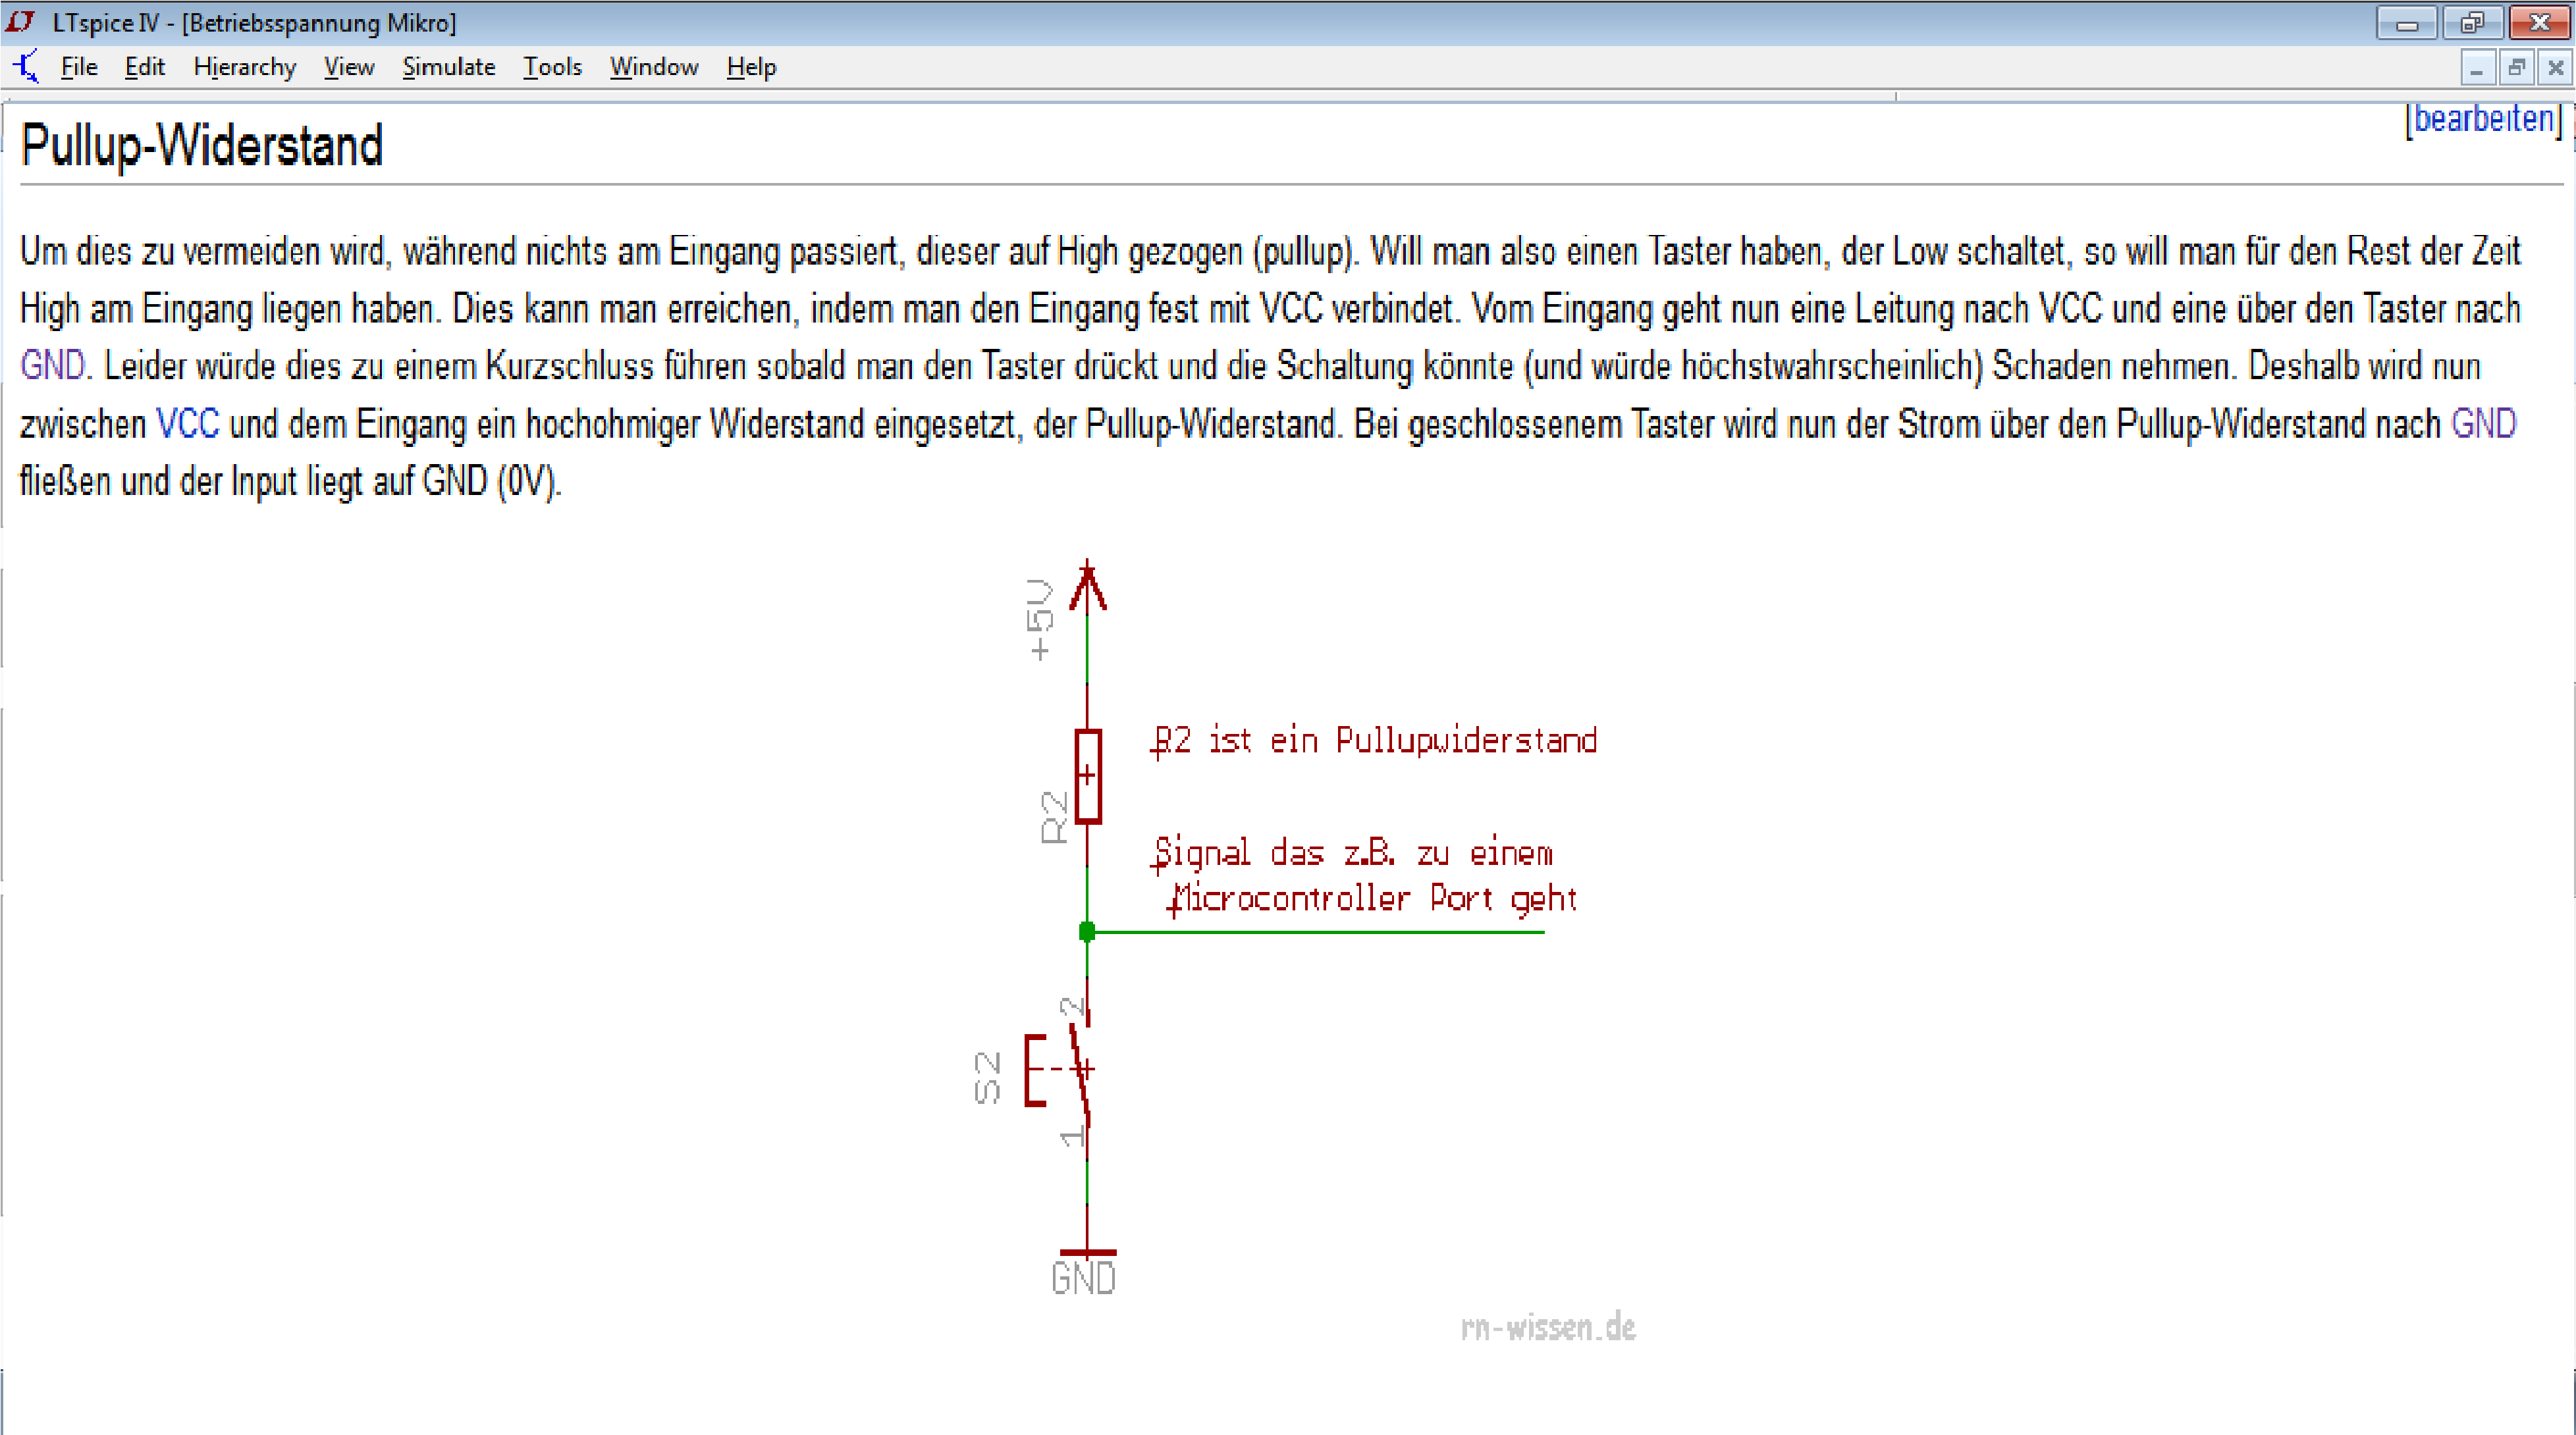This screenshot has width=2576, height=1435.
Task: Open the Window menu
Action: click(654, 67)
